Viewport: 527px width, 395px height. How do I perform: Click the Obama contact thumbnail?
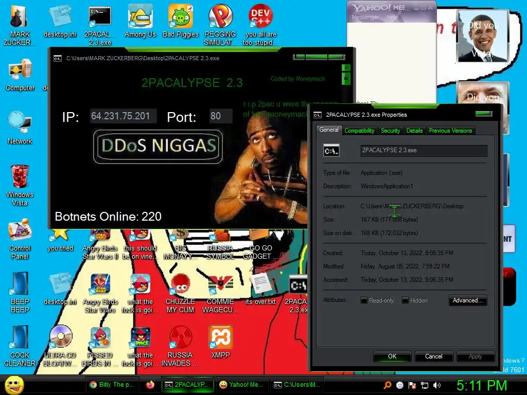pyautogui.click(x=482, y=35)
